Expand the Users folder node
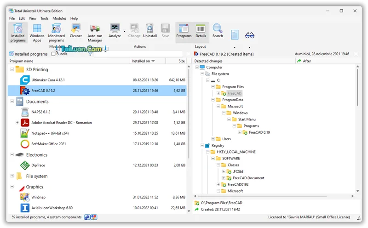 click(213, 139)
